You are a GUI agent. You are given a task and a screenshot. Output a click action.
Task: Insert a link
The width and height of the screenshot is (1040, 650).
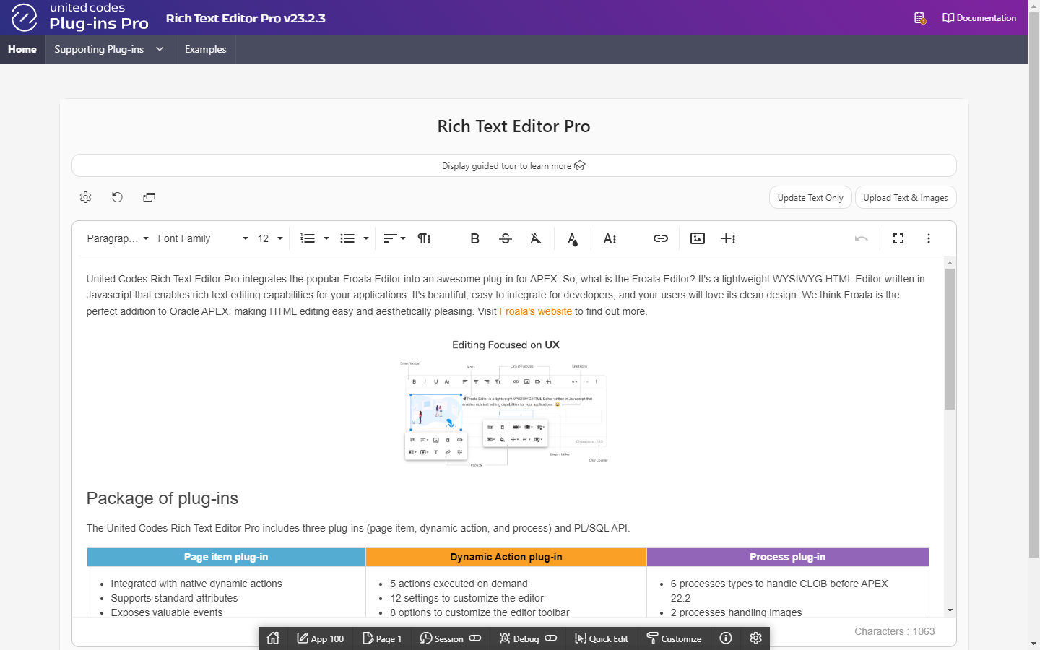[x=661, y=238]
